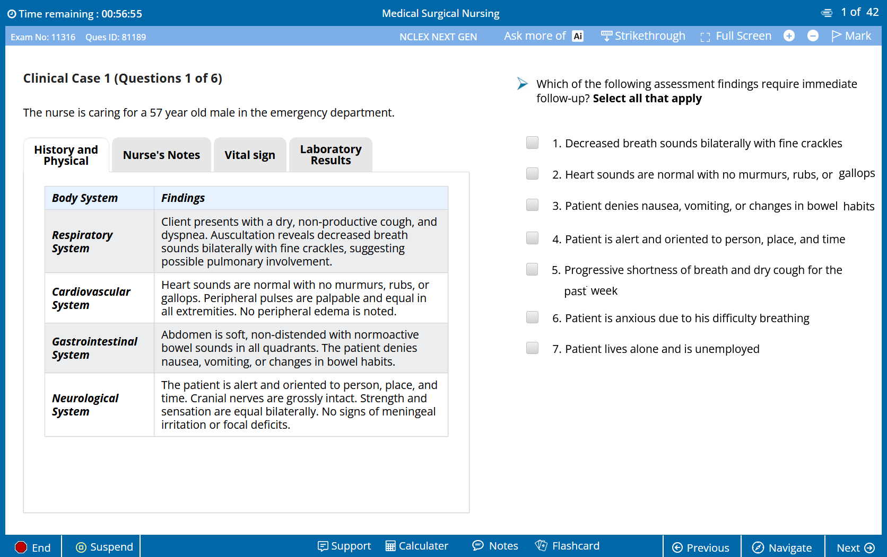Click the Previous left-arrow circle icon
This screenshot has height=557, width=887.
[x=677, y=547]
